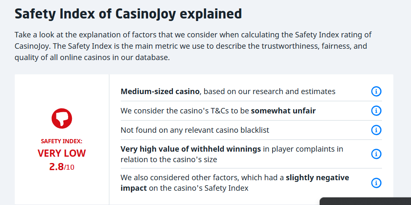The height and width of the screenshot is (205, 411).
Task: Click info icon beside T&Cs fairness row
Action: (376, 110)
